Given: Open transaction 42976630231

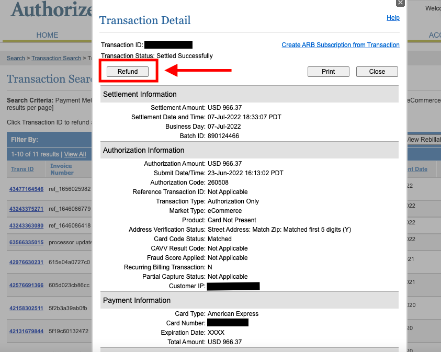Looking at the screenshot, I should pyautogui.click(x=26, y=262).
